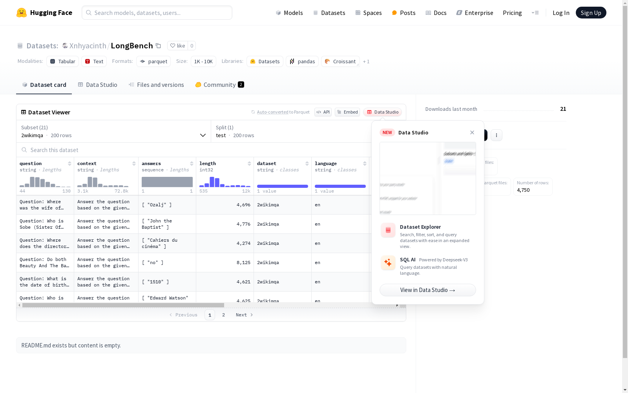The image size is (628, 393).
Task: Click the Datasets breadcrumb label
Action: click(x=42, y=46)
